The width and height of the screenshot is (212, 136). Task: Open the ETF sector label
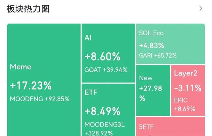pyautogui.click(x=91, y=93)
